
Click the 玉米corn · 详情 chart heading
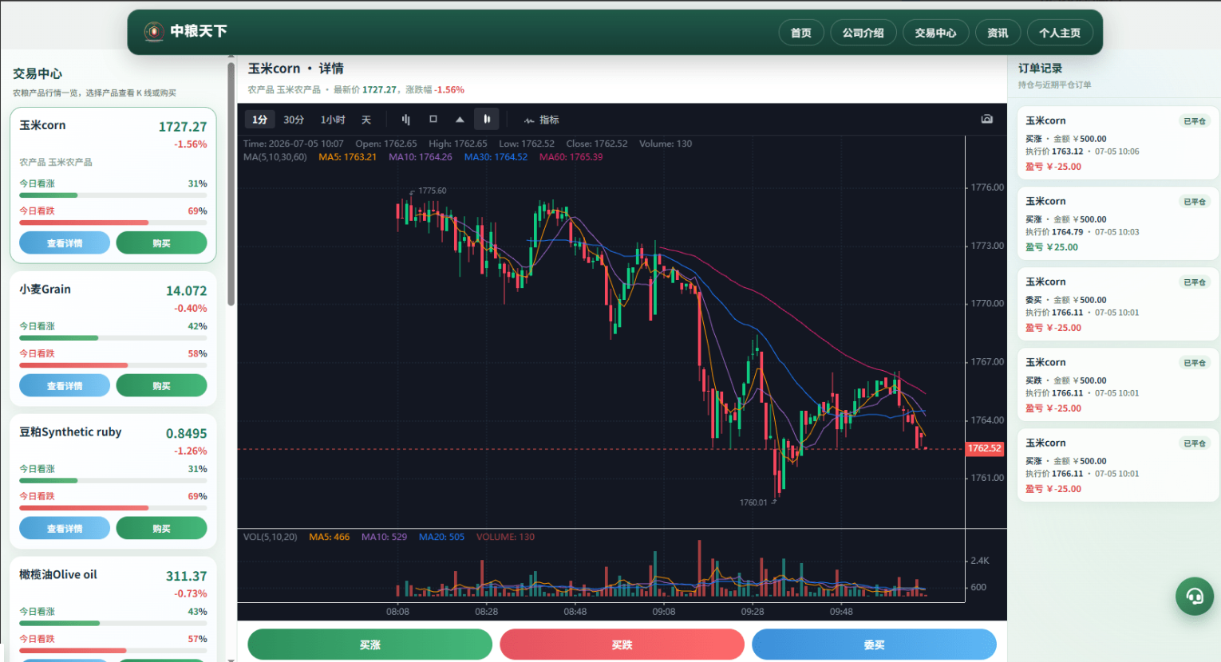pyautogui.click(x=296, y=69)
